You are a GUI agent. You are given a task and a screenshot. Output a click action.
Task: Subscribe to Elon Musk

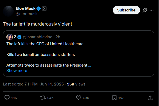(x=126, y=10)
